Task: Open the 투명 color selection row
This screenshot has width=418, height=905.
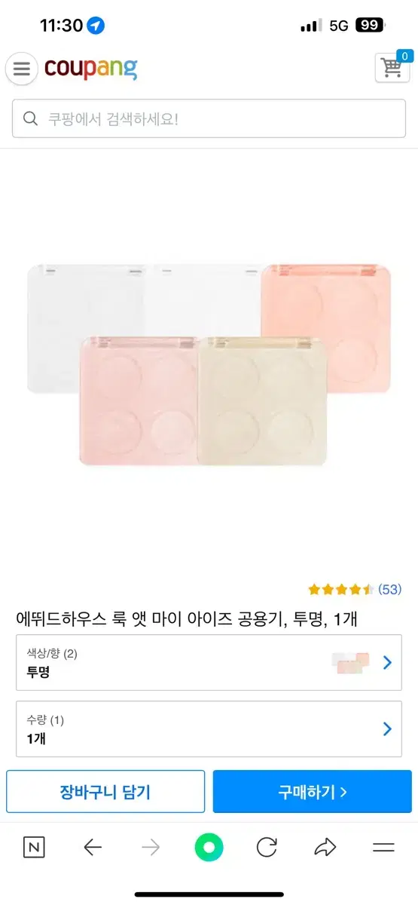Action: (x=209, y=663)
